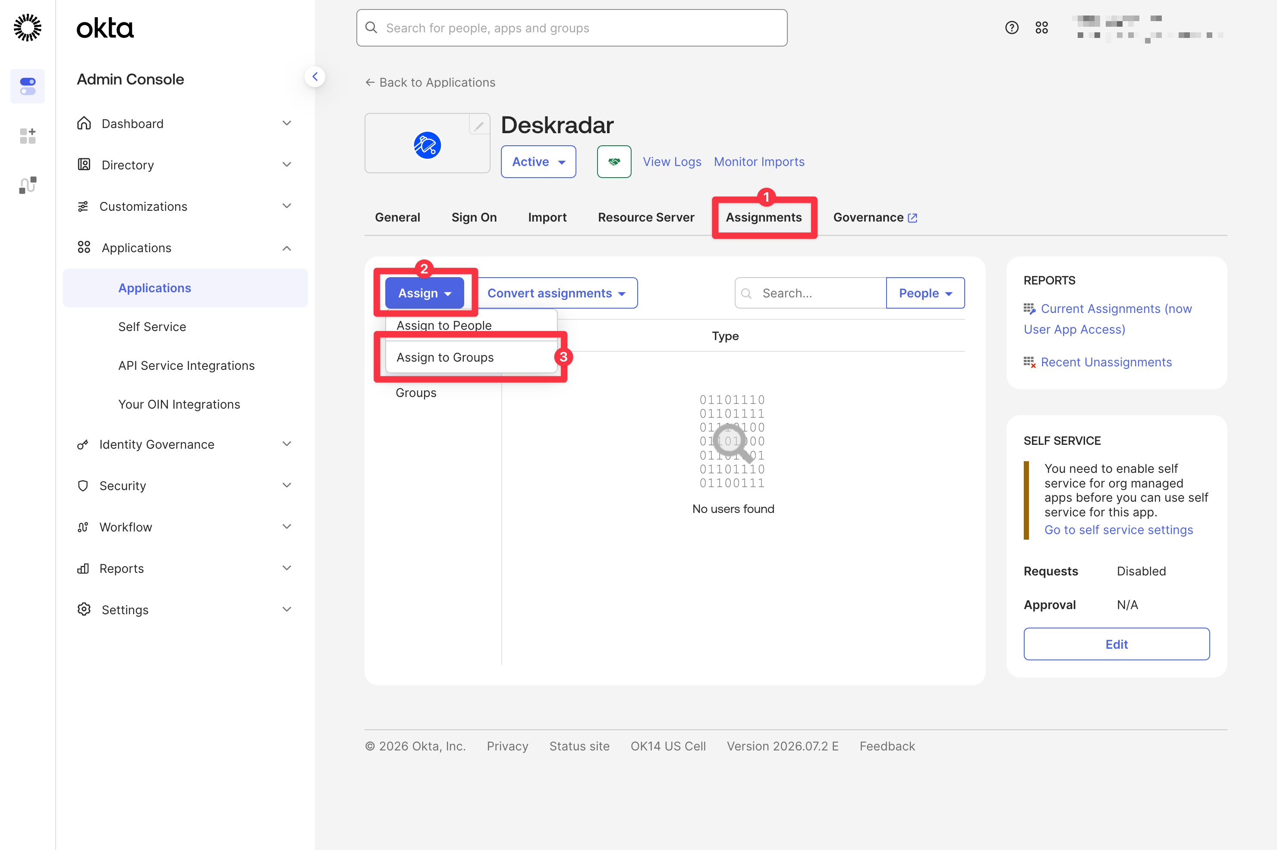Open the Monitor Imports link
1277x850 pixels.
(x=759, y=162)
